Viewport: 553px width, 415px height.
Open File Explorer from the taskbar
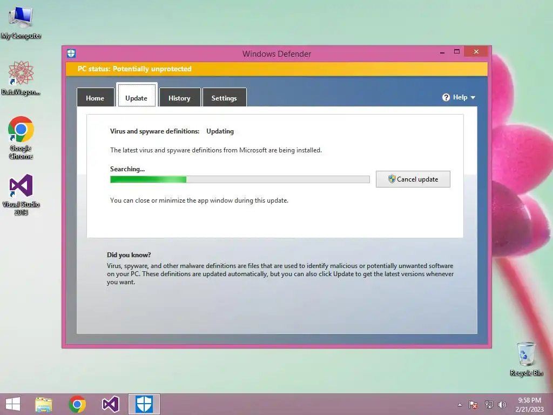pyautogui.click(x=43, y=404)
